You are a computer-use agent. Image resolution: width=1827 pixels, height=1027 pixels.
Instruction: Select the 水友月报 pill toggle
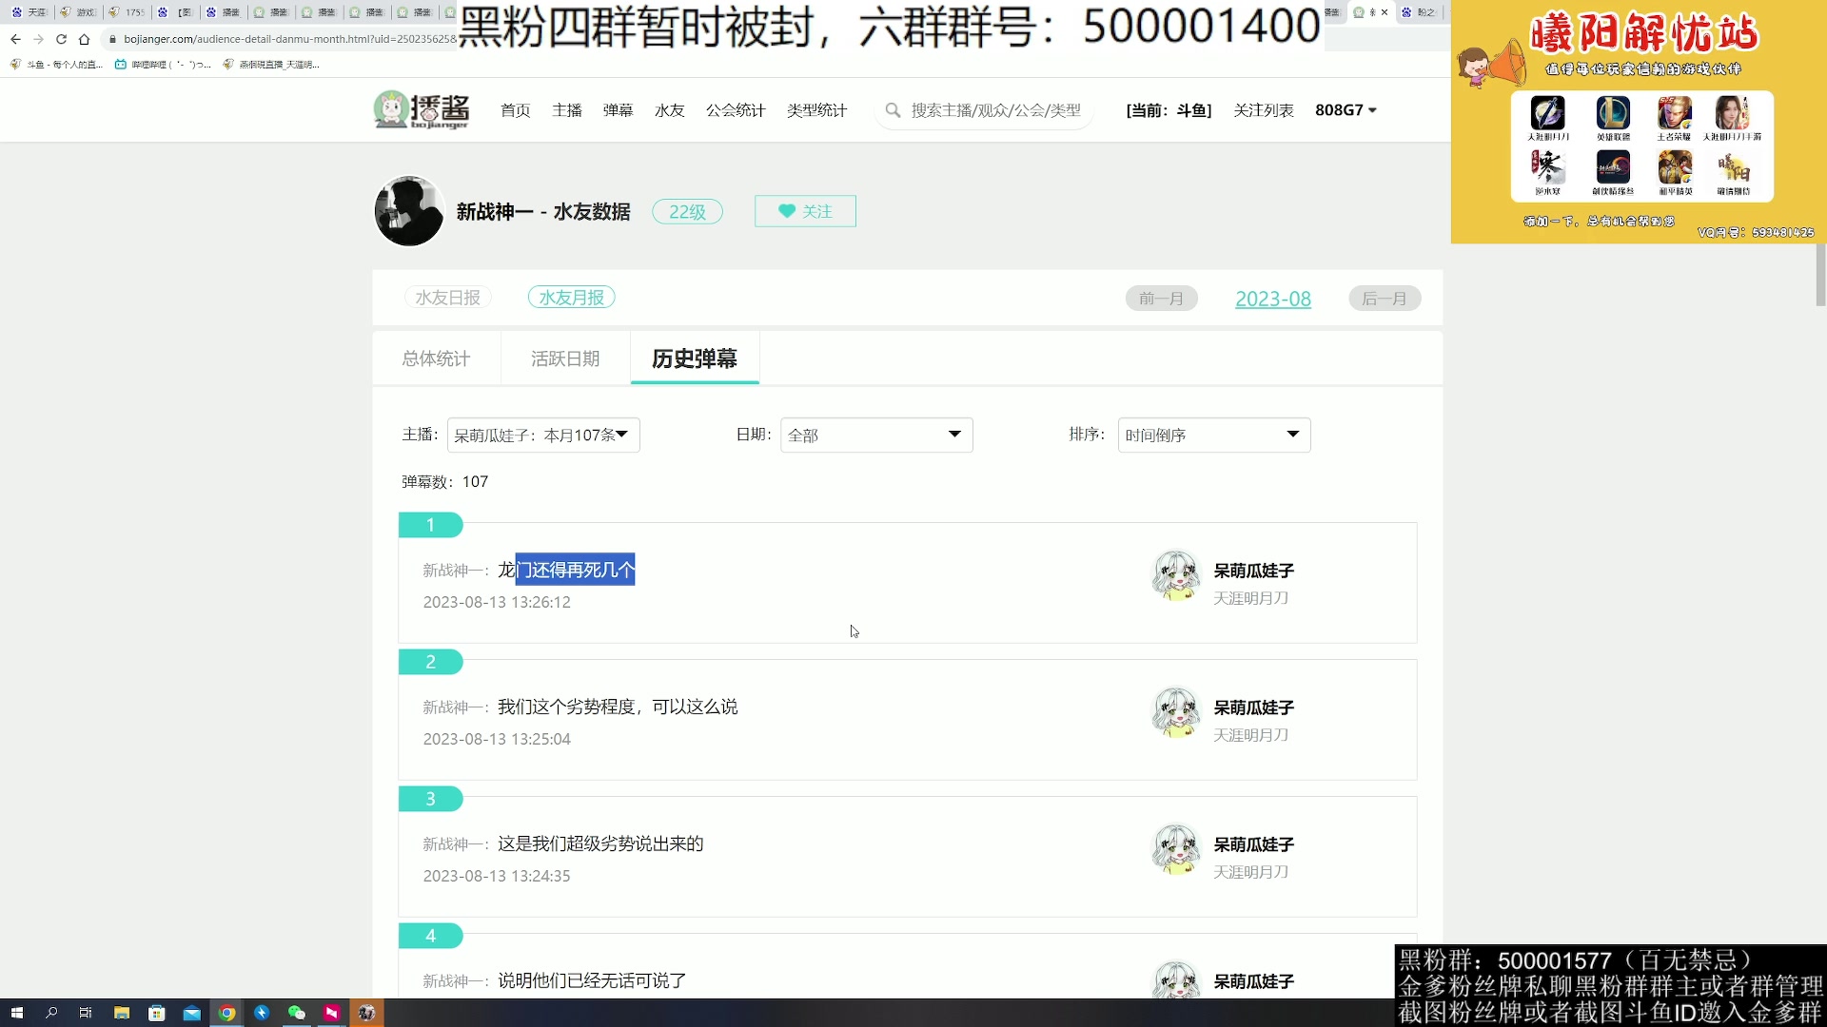[x=571, y=297]
